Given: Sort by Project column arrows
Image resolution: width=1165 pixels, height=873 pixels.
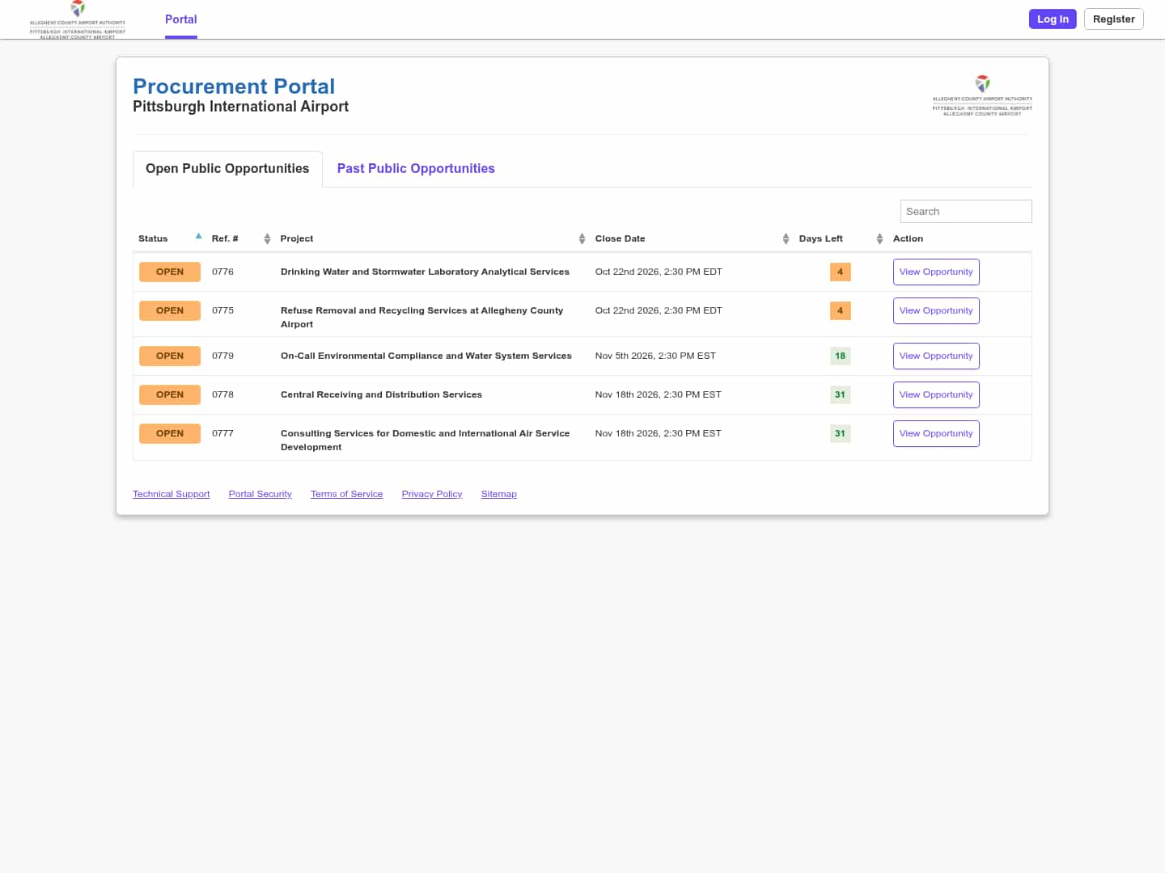Looking at the screenshot, I should point(582,238).
